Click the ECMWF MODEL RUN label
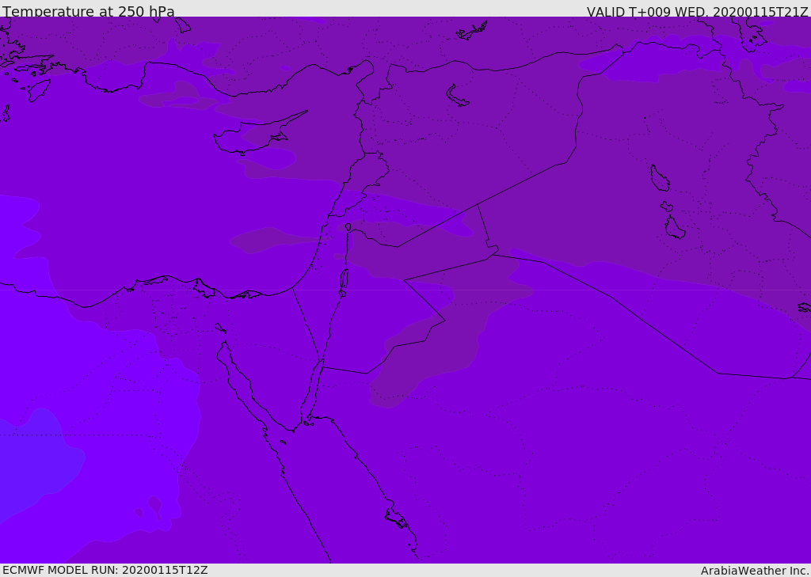The height and width of the screenshot is (577, 811). [105, 570]
